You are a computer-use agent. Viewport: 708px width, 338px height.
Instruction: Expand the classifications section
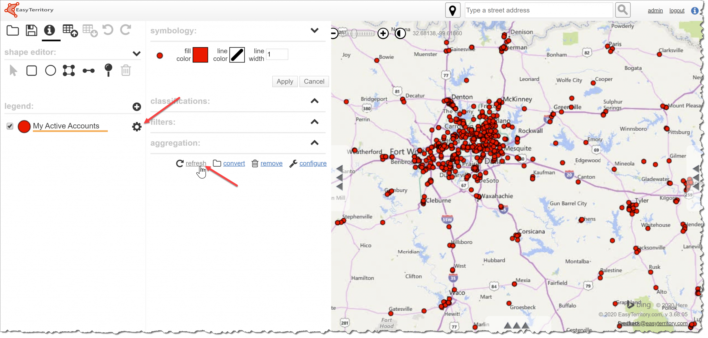point(314,101)
